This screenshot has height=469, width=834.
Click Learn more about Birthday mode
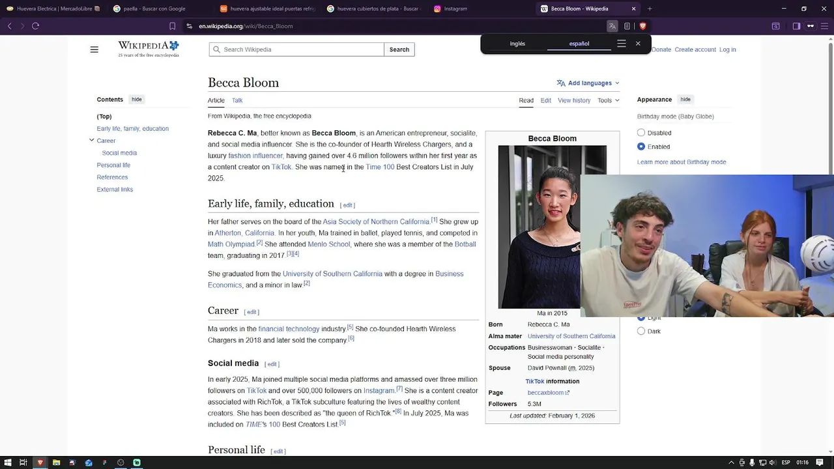[x=682, y=162]
